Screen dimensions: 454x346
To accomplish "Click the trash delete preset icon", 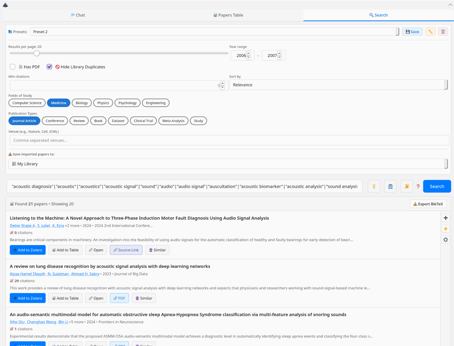I will (x=443, y=32).
